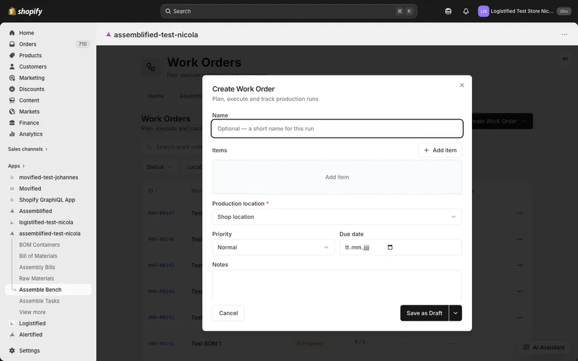This screenshot has width=578, height=361.
Task: Click the Due date field
Action: point(400,247)
